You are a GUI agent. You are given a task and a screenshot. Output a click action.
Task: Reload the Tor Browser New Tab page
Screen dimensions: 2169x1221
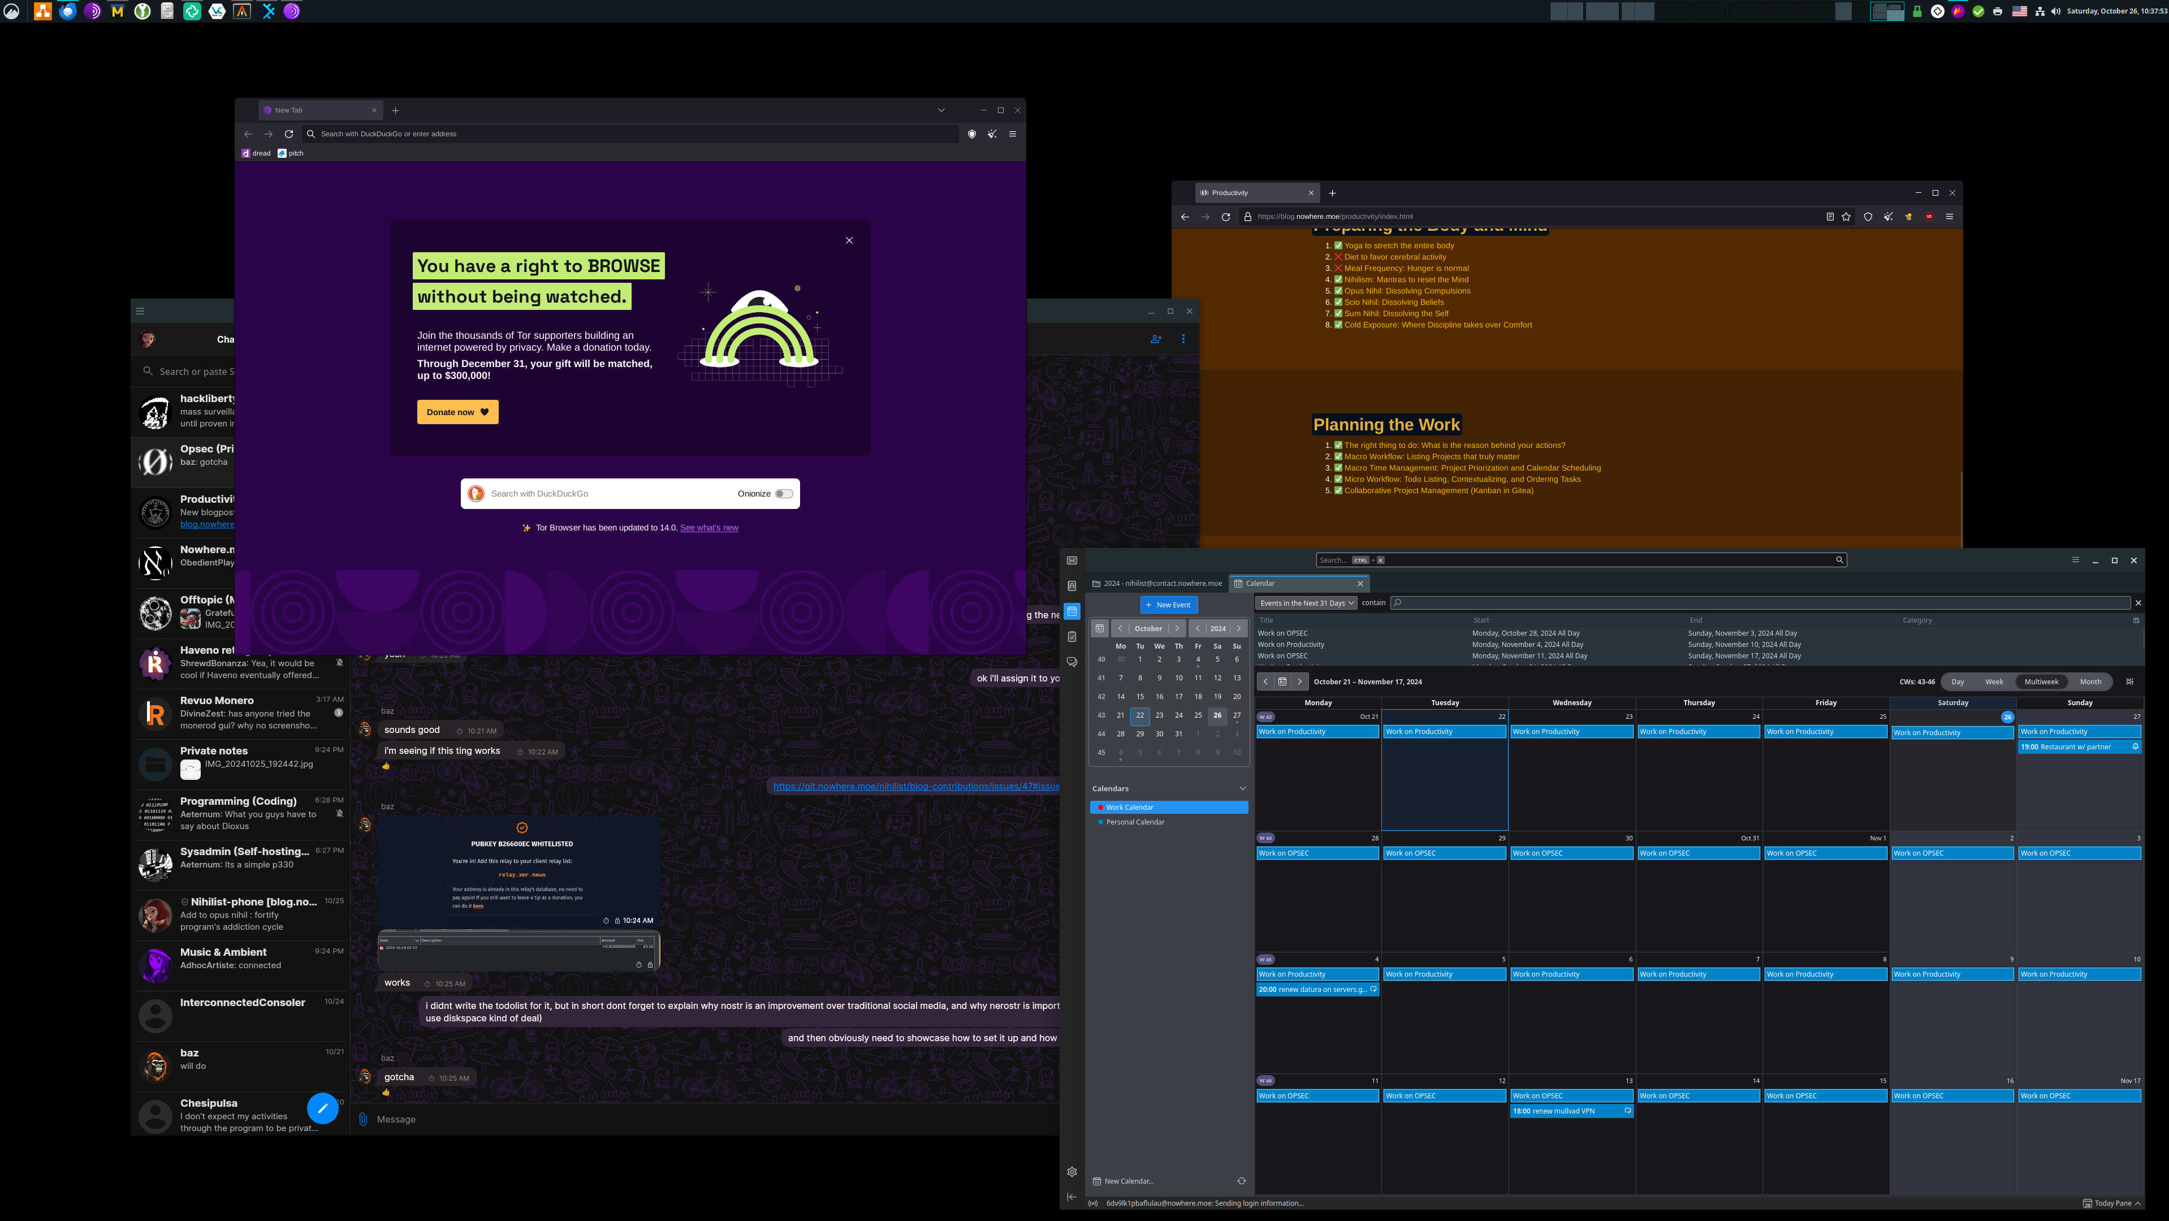289,134
